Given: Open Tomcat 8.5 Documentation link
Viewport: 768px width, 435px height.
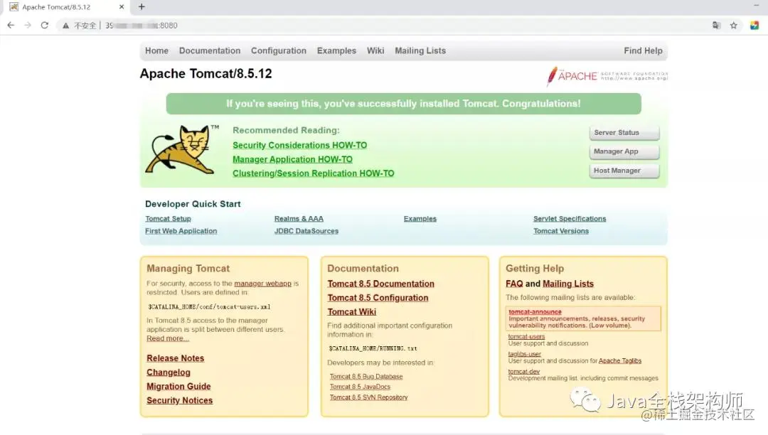Looking at the screenshot, I should pos(380,284).
